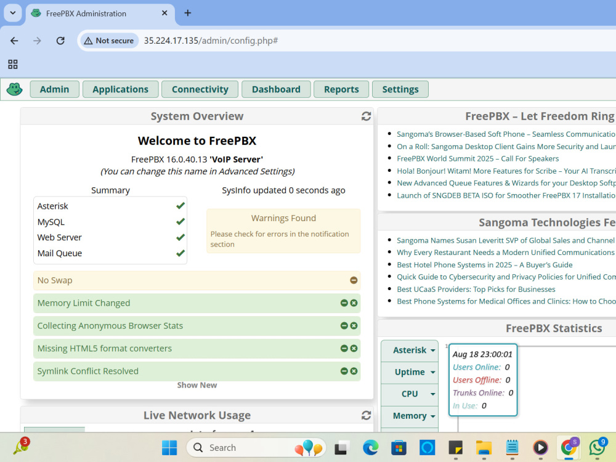Dismiss Symlink Conflict Resolved notification

354,371
